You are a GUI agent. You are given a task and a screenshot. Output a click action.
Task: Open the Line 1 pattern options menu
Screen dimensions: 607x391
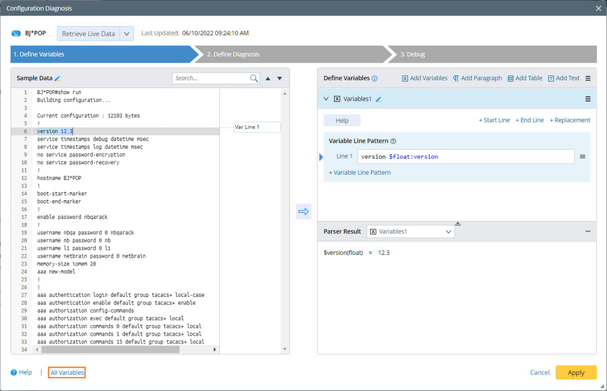coord(582,157)
